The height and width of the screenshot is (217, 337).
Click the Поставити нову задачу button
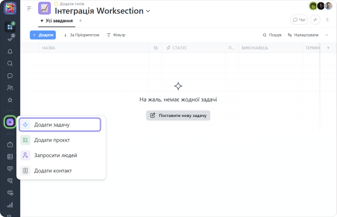(x=178, y=116)
